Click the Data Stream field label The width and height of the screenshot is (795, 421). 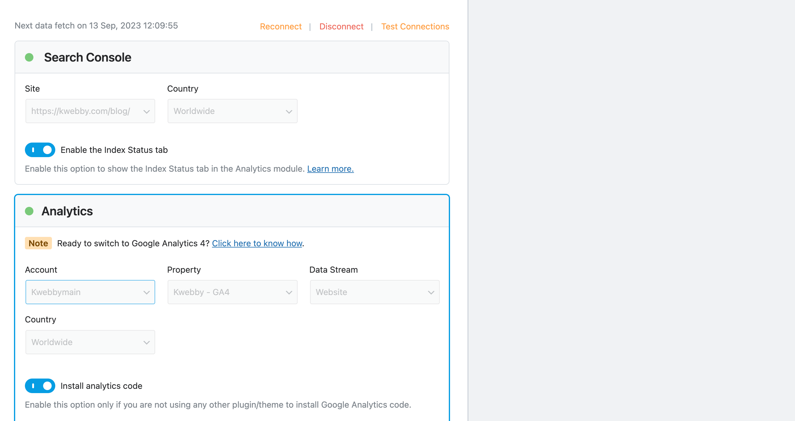point(333,270)
